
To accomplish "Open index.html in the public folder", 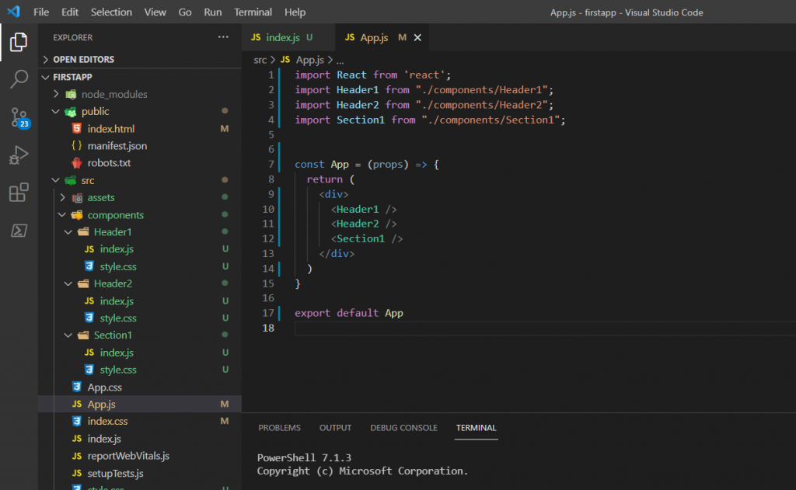I will coord(110,129).
